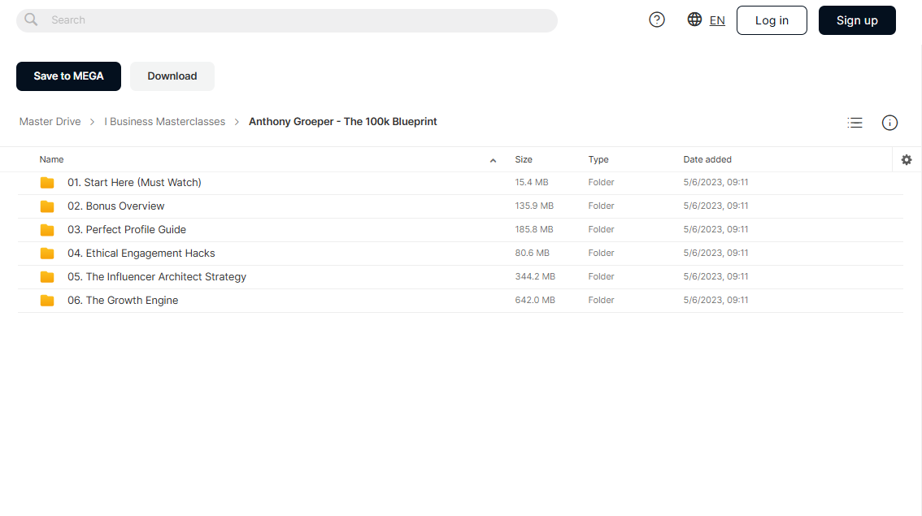
Task: Open the EN language selector
Action: point(717,20)
